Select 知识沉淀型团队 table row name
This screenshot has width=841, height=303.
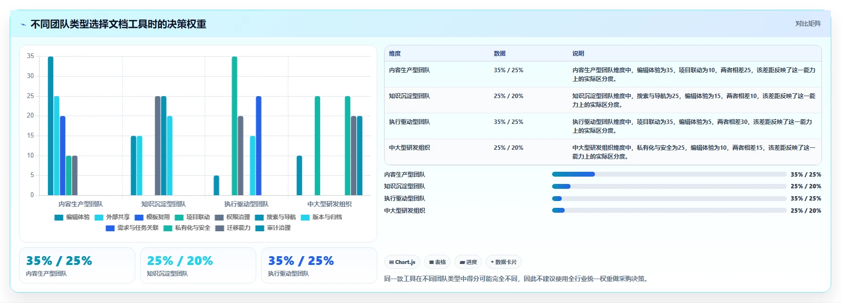coord(409,96)
